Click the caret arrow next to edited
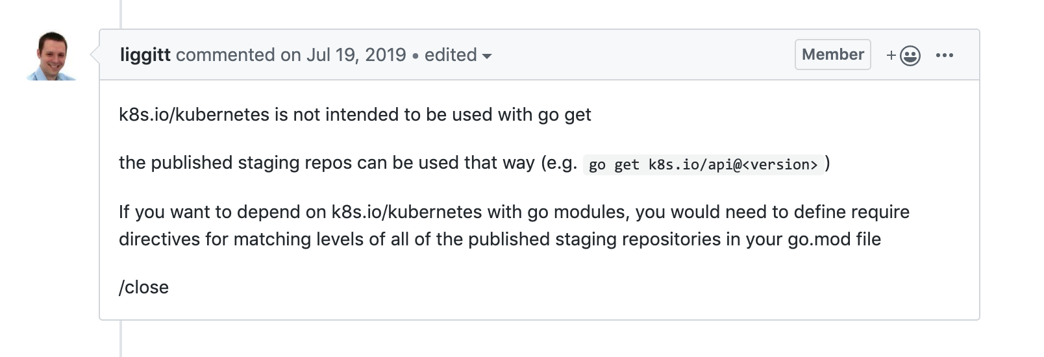Viewport: 1044px width, 357px height. tap(486, 56)
